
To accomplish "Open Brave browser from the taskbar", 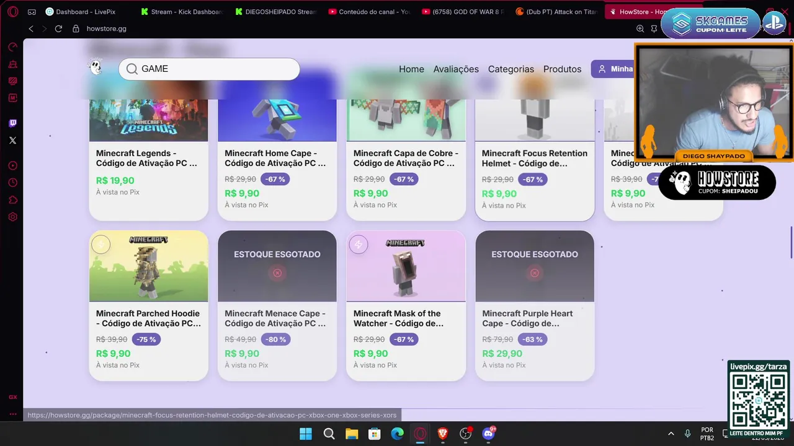I will pyautogui.click(x=443, y=434).
